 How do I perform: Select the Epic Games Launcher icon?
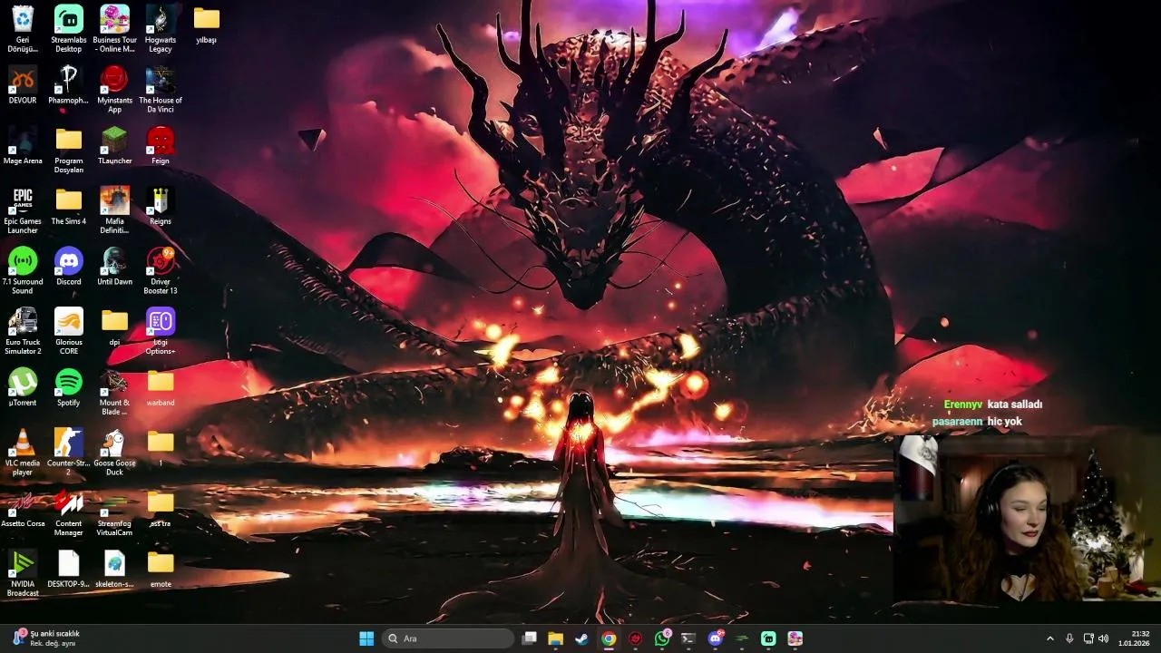click(23, 210)
